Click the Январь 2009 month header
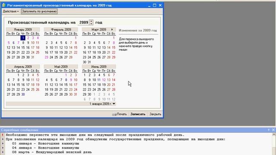This screenshot has height=155, width=276. point(23,30)
